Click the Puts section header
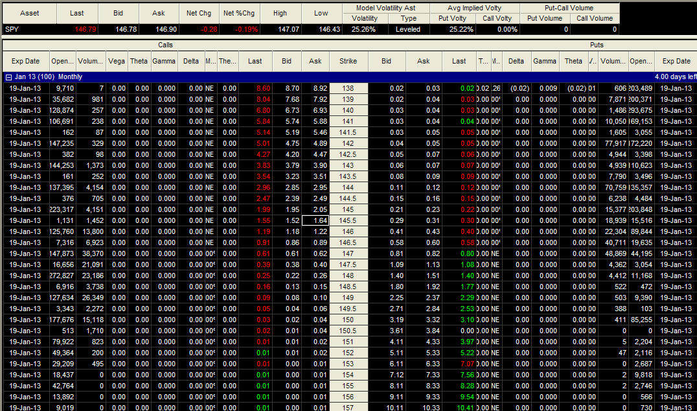 click(x=597, y=45)
